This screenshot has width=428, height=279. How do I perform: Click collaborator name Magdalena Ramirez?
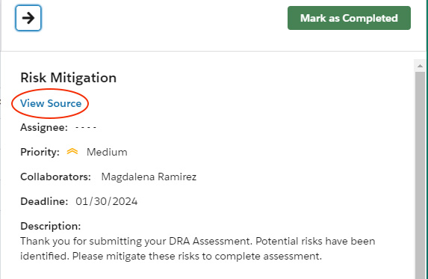[x=149, y=177]
